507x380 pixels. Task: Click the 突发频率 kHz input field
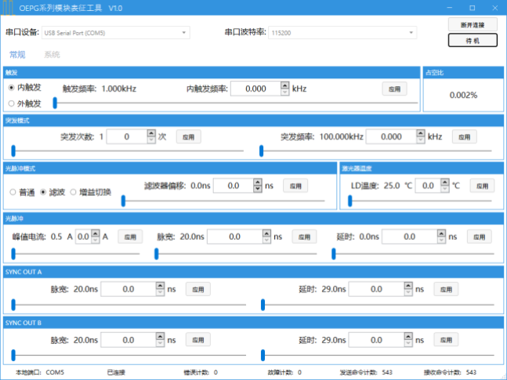pyautogui.click(x=391, y=136)
